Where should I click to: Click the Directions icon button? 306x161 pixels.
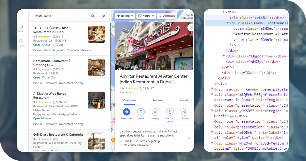pyautogui.click(x=127, y=112)
